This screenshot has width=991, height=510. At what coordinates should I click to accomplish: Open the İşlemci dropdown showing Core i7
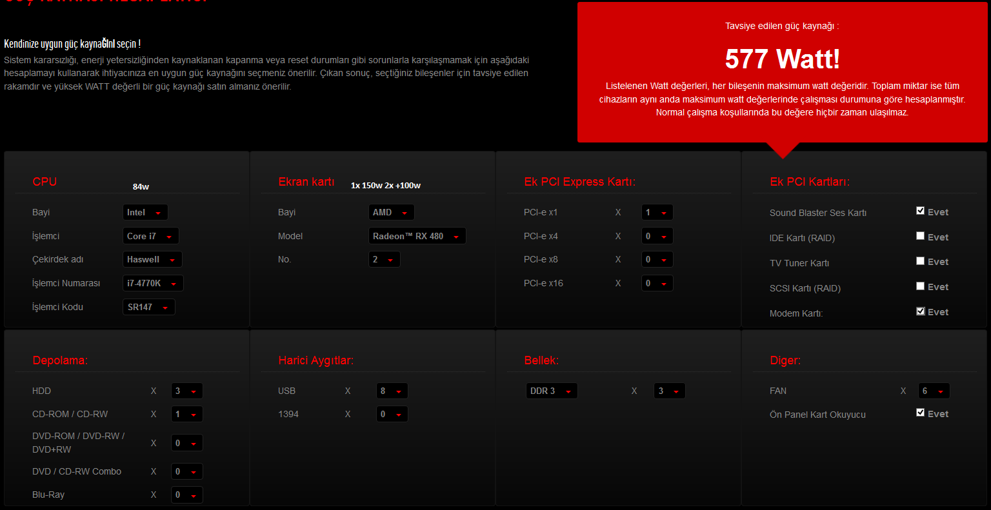pyautogui.click(x=150, y=236)
